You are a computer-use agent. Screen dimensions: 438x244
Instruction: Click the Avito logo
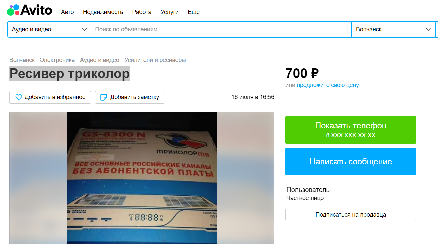[30, 10]
